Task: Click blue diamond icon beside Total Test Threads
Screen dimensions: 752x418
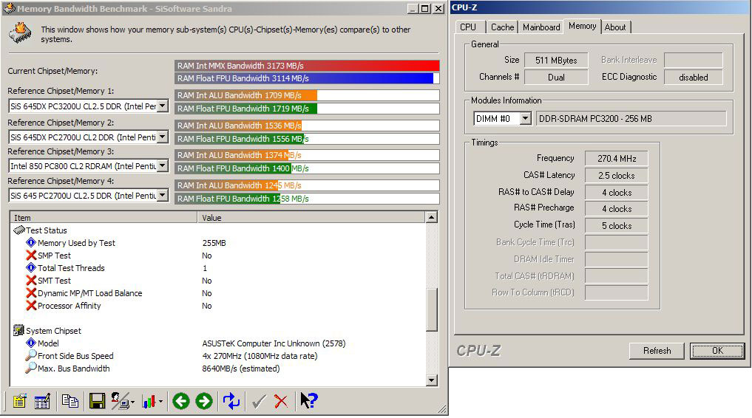Action: tap(31, 267)
